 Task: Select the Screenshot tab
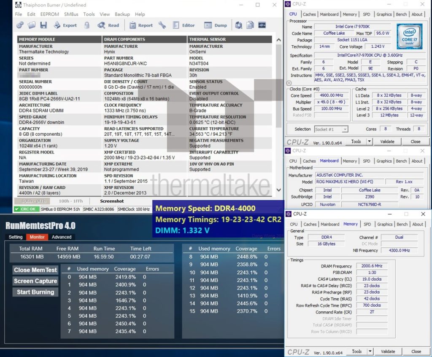tap(112, 201)
